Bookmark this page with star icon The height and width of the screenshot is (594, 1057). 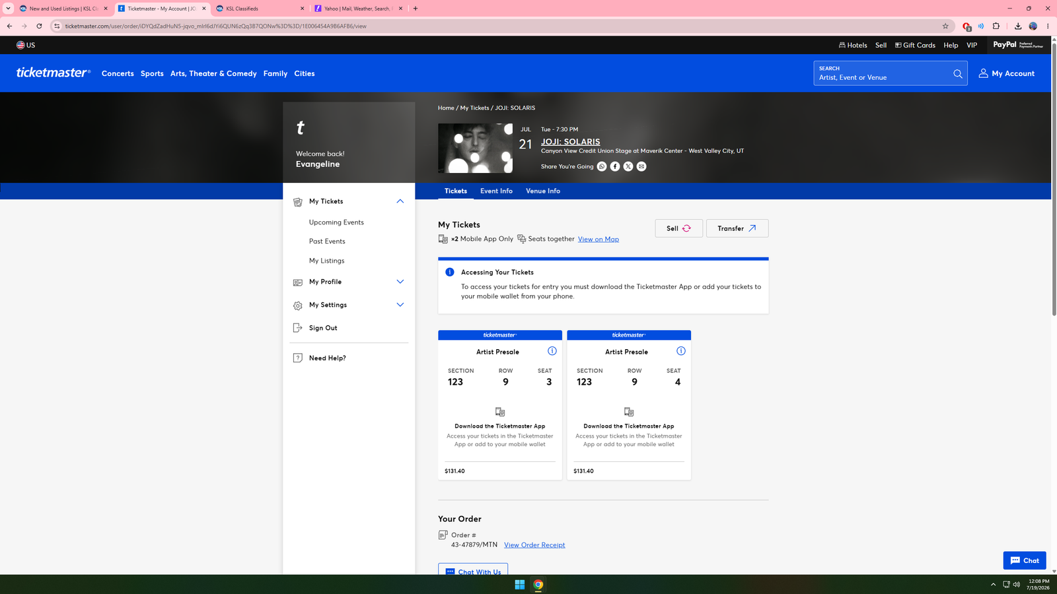pyautogui.click(x=945, y=26)
